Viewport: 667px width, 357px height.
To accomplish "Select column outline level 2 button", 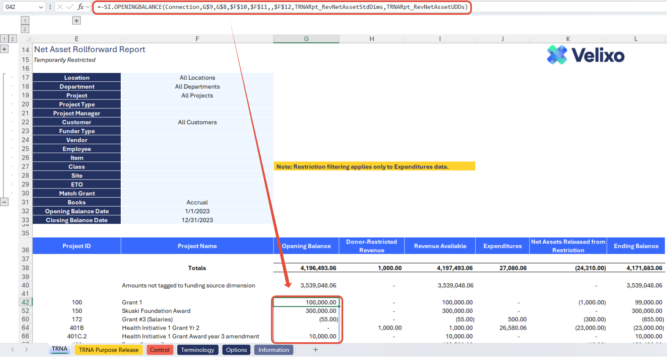I will click(25, 29).
